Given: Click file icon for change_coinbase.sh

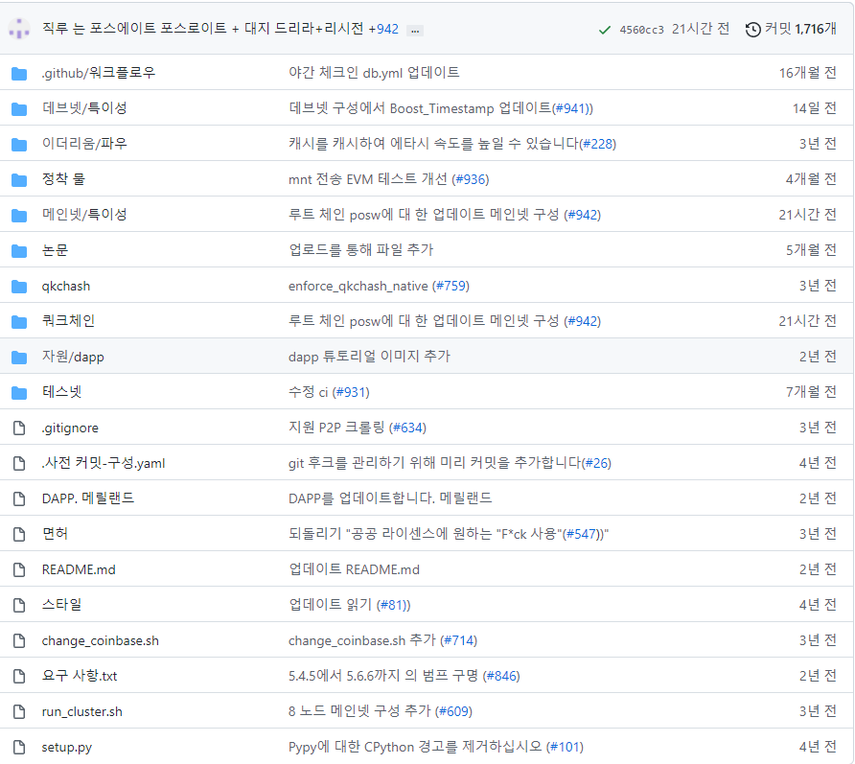Looking at the screenshot, I should point(19,640).
